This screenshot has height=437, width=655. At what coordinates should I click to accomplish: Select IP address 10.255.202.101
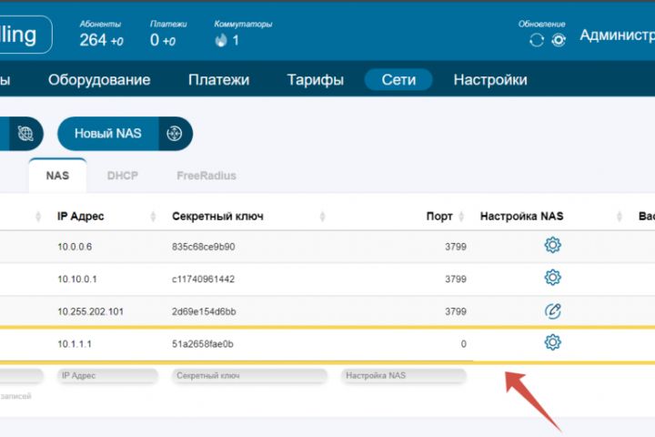coord(90,311)
